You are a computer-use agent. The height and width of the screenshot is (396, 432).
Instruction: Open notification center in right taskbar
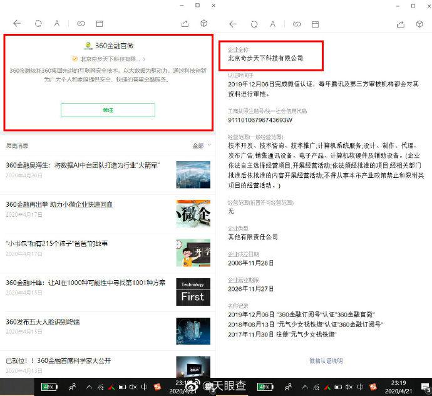click(426, 387)
